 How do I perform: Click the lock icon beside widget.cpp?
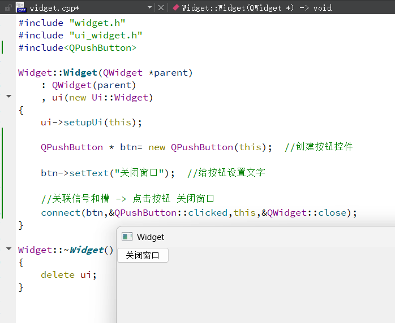[x=8, y=7]
